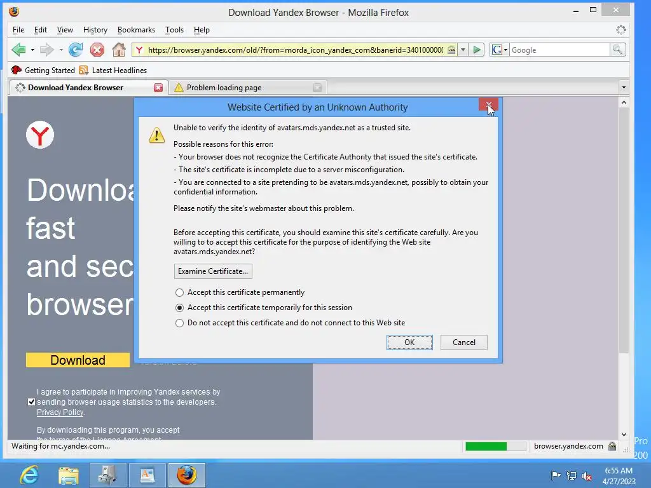Click the status bar security lock icon
Viewport: 651px width, 488px height.
(612, 446)
